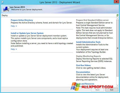This screenshot has width=120, height=93.
Task: Click text 'Prepares the Active Directory schema' line
Action: pyautogui.click(x=41, y=23)
